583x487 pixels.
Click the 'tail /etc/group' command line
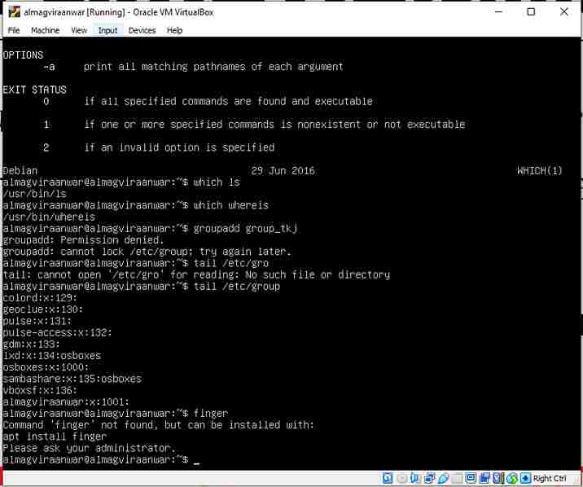(142, 286)
